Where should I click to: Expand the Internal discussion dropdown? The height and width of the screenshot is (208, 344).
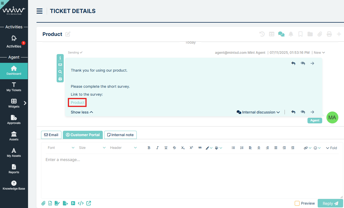258,112
